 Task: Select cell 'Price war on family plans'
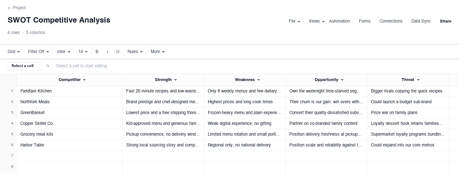pyautogui.click(x=408, y=113)
